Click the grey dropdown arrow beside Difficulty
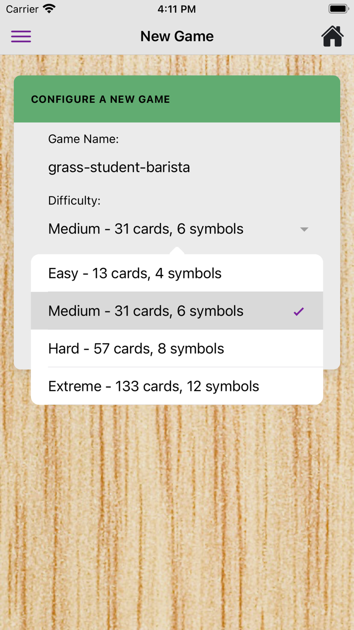The image size is (354, 630). click(304, 229)
